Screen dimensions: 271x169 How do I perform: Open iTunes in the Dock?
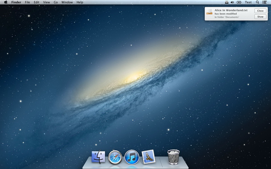click(132, 157)
